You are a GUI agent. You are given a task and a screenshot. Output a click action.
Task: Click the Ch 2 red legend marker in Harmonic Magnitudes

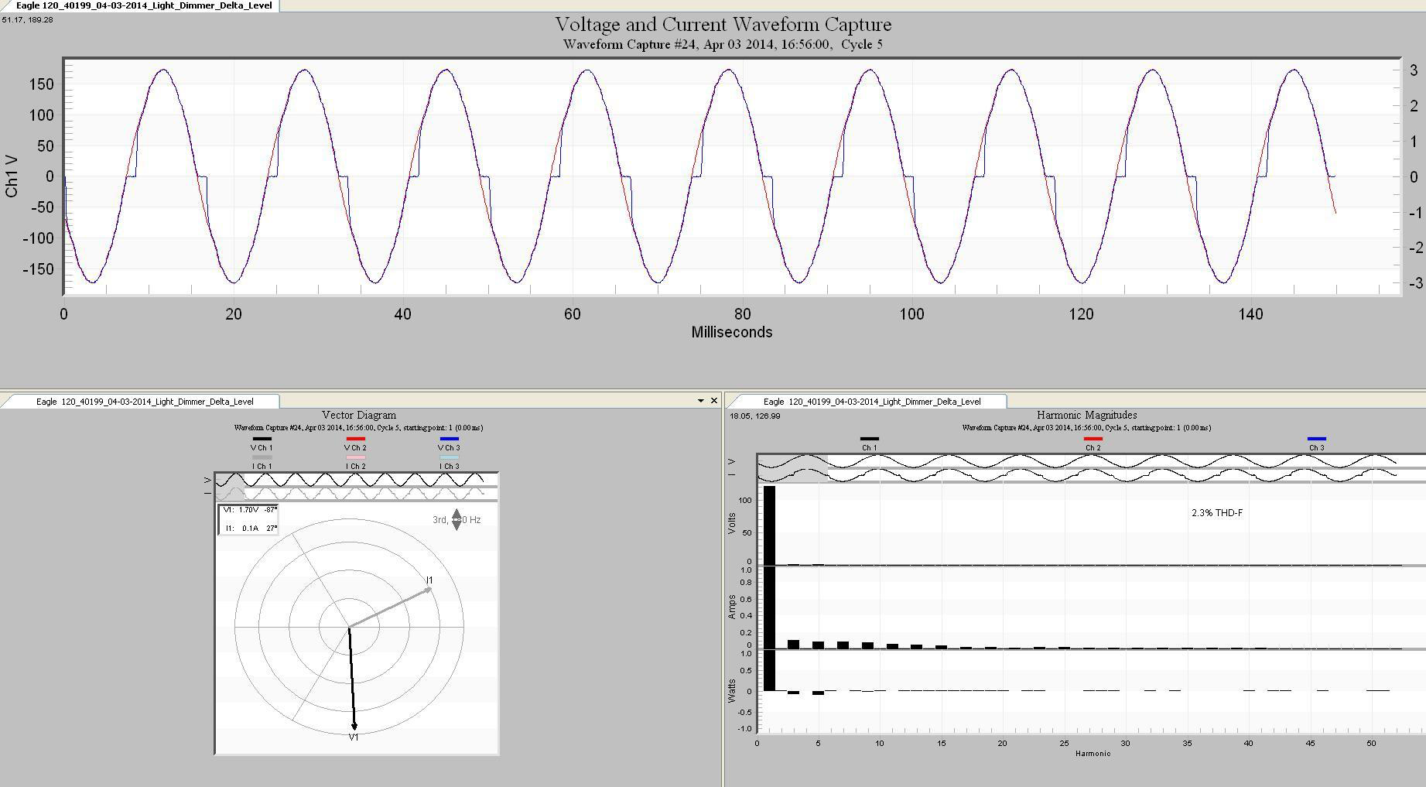[x=1095, y=437]
